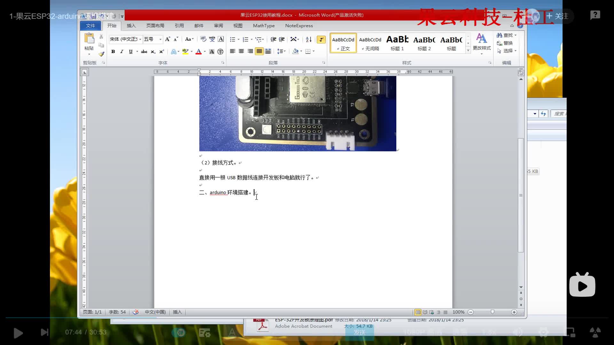
Task: Click the Enclosed Character 字 icon
Action: pyautogui.click(x=220, y=51)
